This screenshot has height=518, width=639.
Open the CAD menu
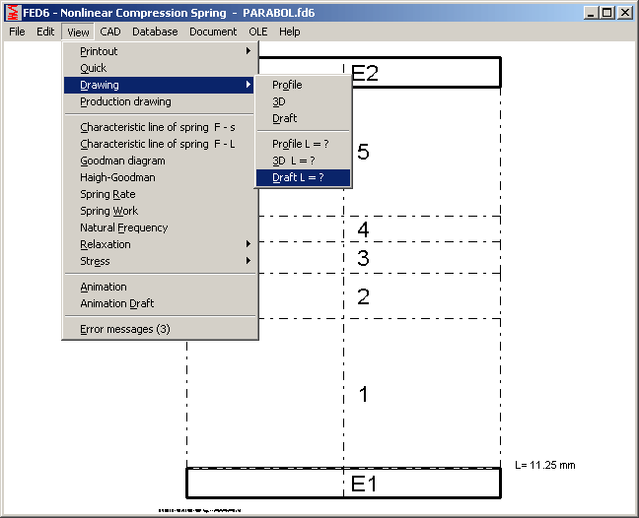point(110,32)
